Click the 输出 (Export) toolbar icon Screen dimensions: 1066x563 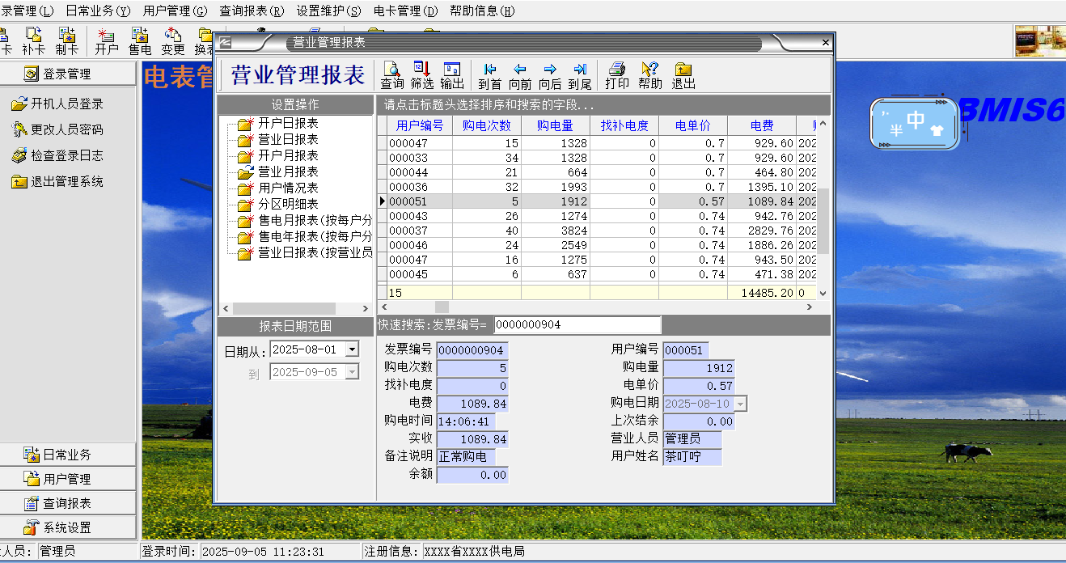[x=452, y=75]
